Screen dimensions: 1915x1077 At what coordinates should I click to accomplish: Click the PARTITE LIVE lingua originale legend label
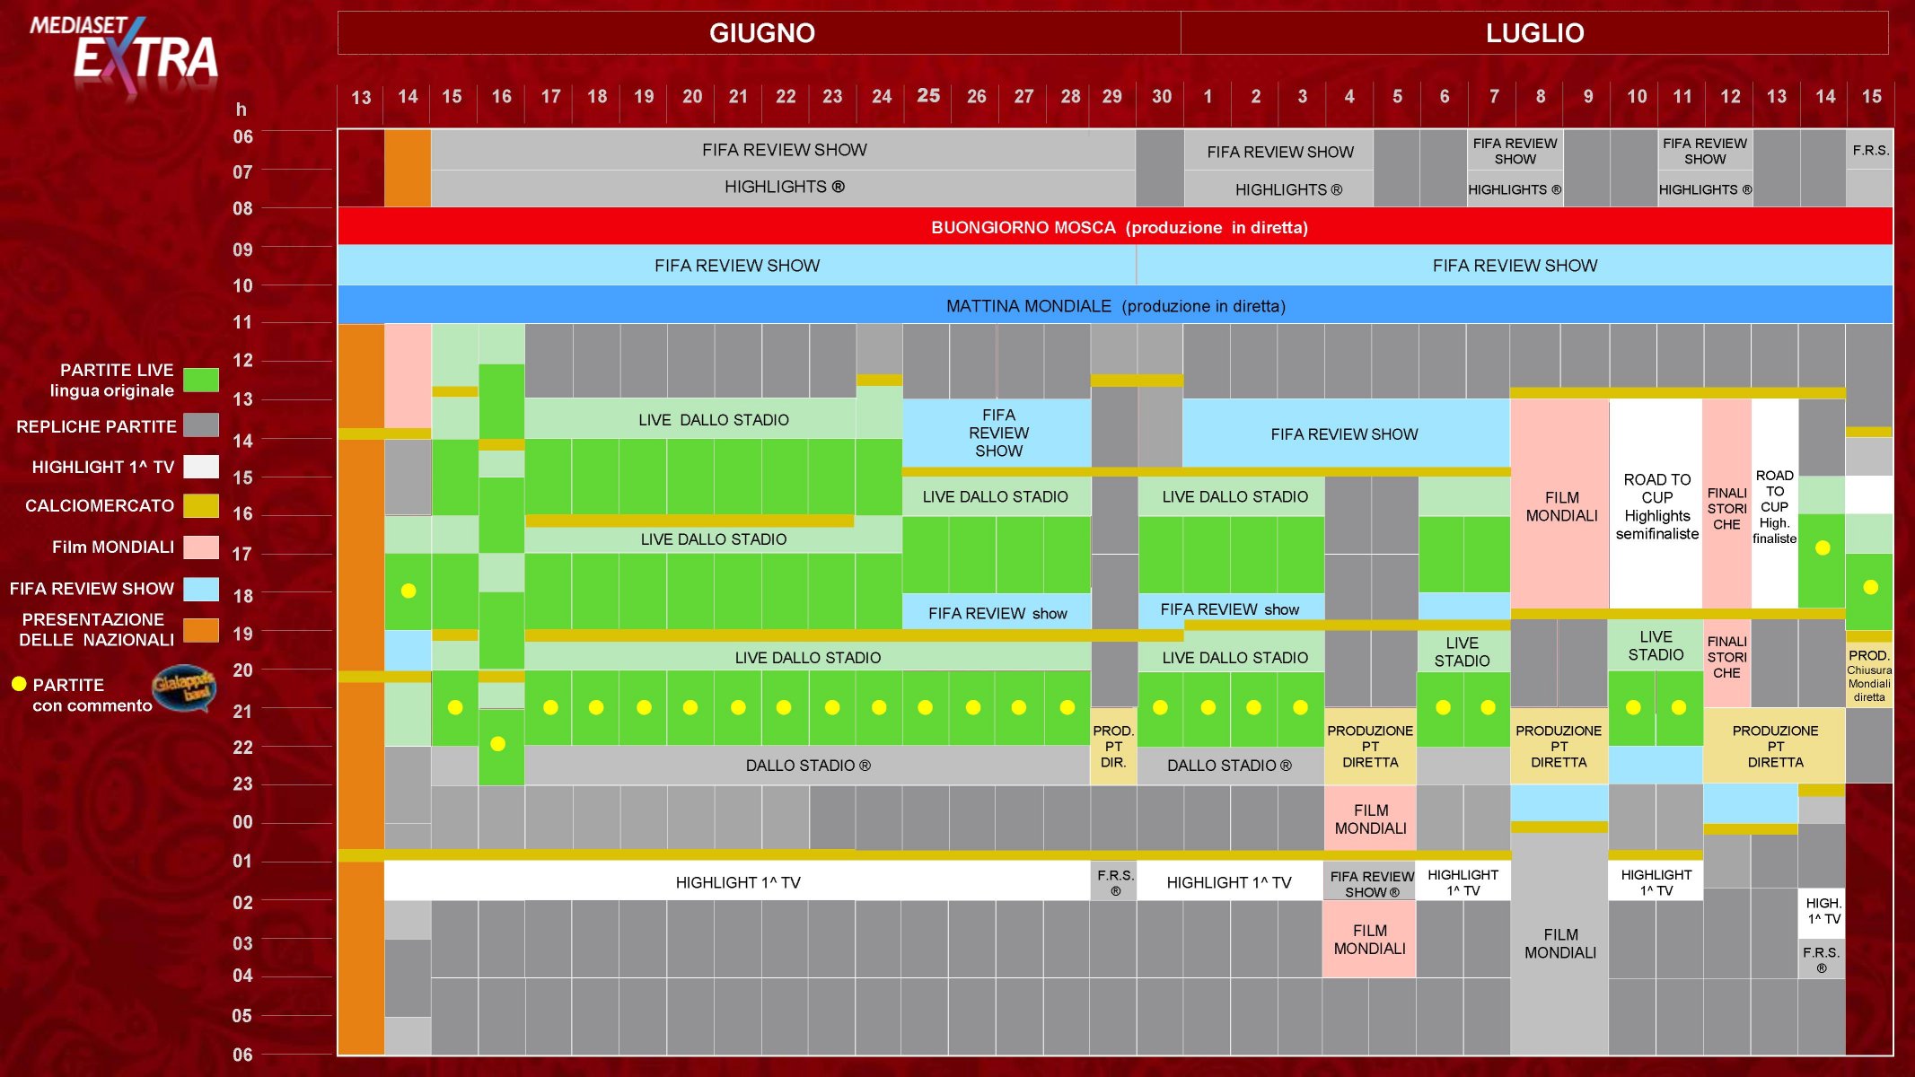(x=111, y=380)
